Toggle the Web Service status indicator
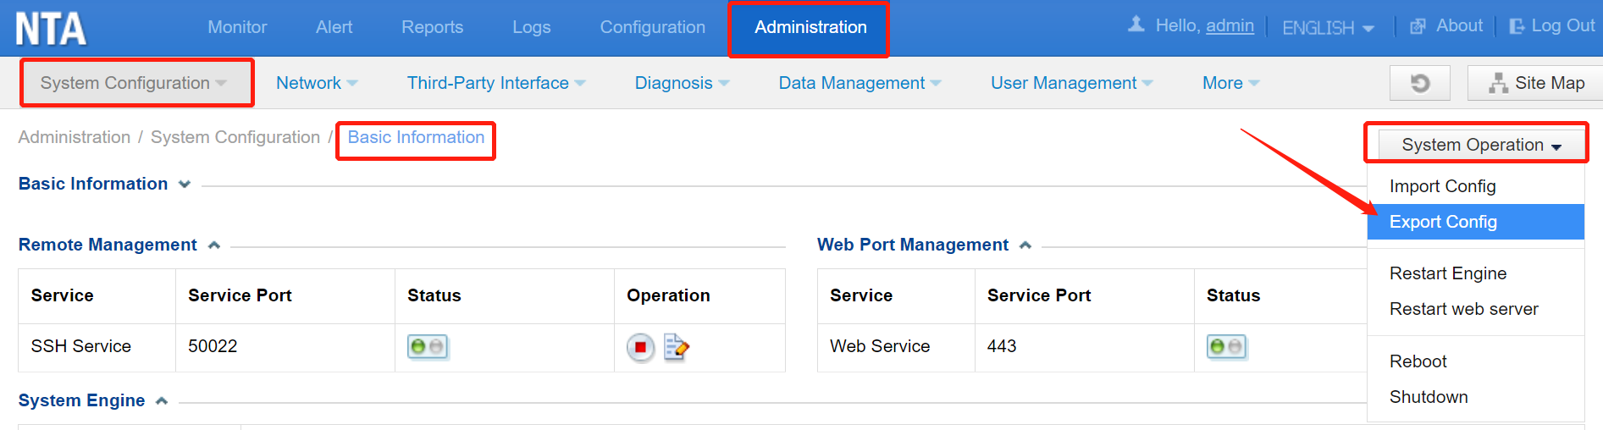Image resolution: width=1603 pixels, height=430 pixels. tap(1225, 347)
